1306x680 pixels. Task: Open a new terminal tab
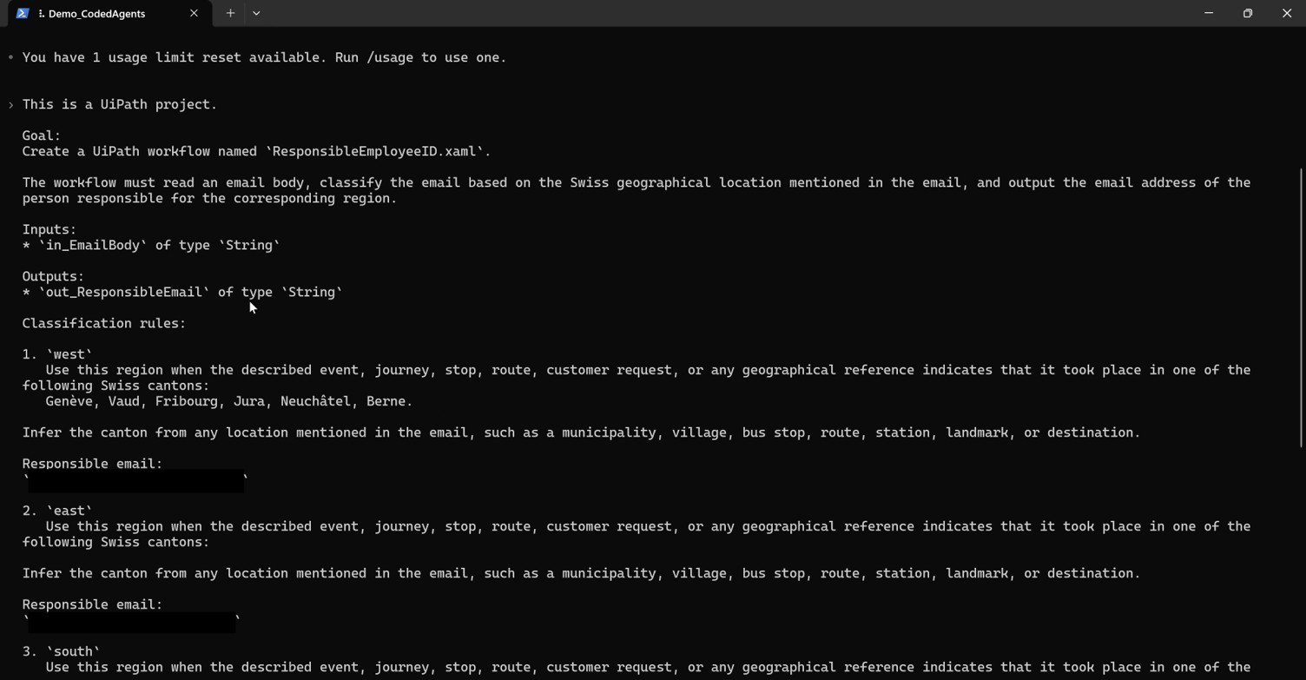point(230,13)
